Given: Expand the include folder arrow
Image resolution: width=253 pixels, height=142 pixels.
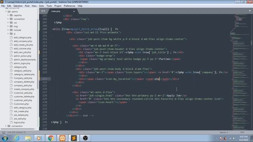Looking at the screenshot, I should click(x=8, y=30).
